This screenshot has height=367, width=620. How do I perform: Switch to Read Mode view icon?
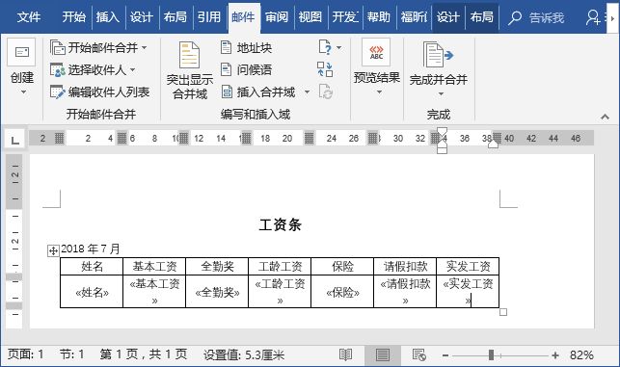pos(345,354)
